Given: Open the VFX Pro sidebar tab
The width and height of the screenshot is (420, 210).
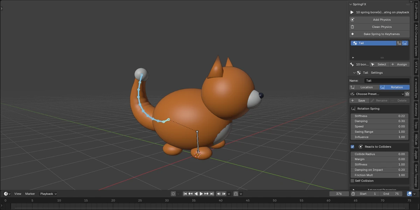Looking at the screenshot, I should 416,67.
